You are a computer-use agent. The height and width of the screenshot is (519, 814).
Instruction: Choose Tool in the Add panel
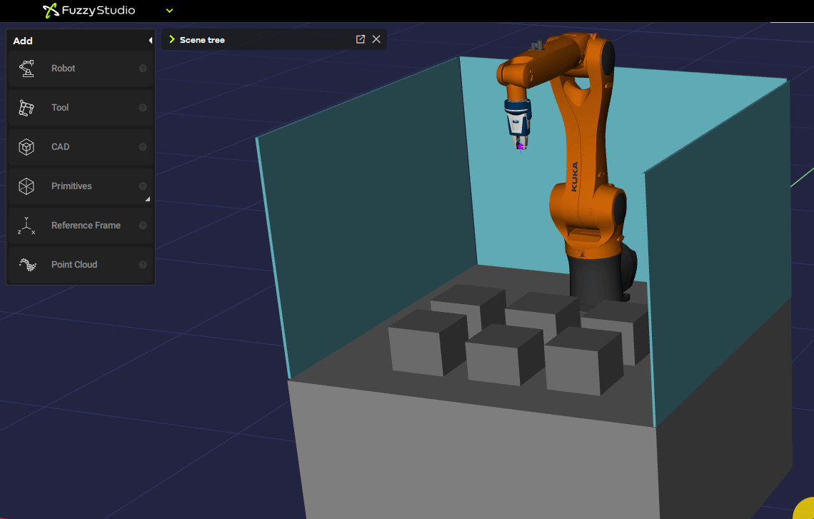coord(81,107)
